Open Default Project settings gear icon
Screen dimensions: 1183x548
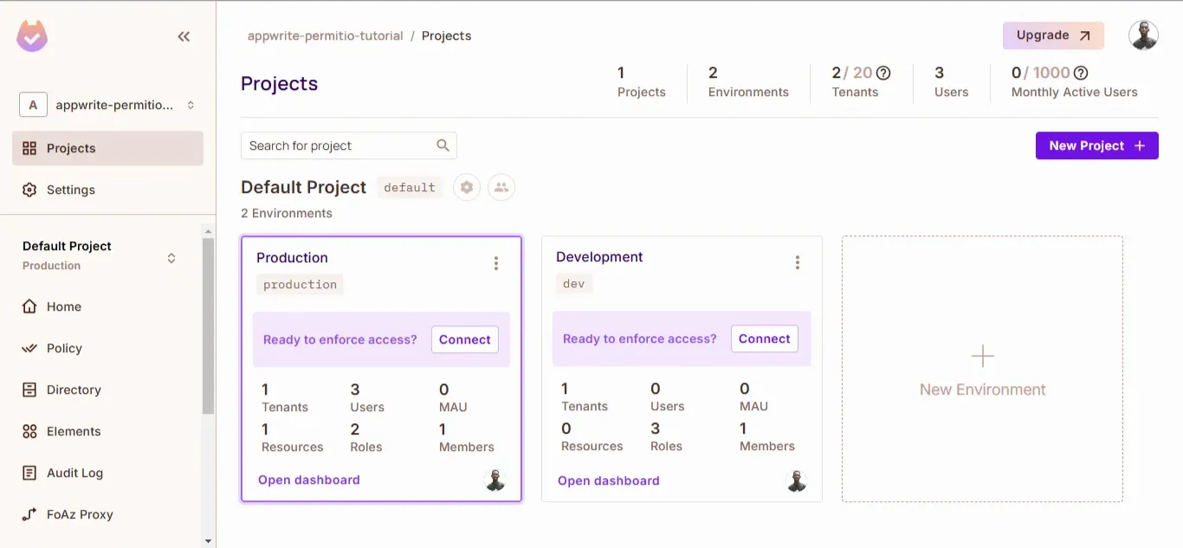pos(467,187)
